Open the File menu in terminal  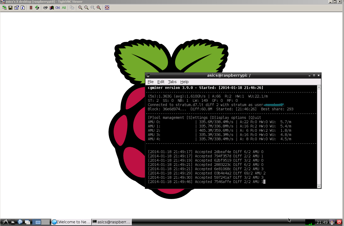pos(150,82)
